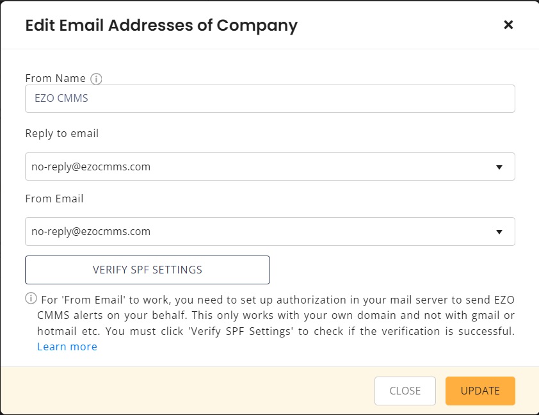539x415 pixels.
Task: Click the From Name label
Action: click(55, 78)
